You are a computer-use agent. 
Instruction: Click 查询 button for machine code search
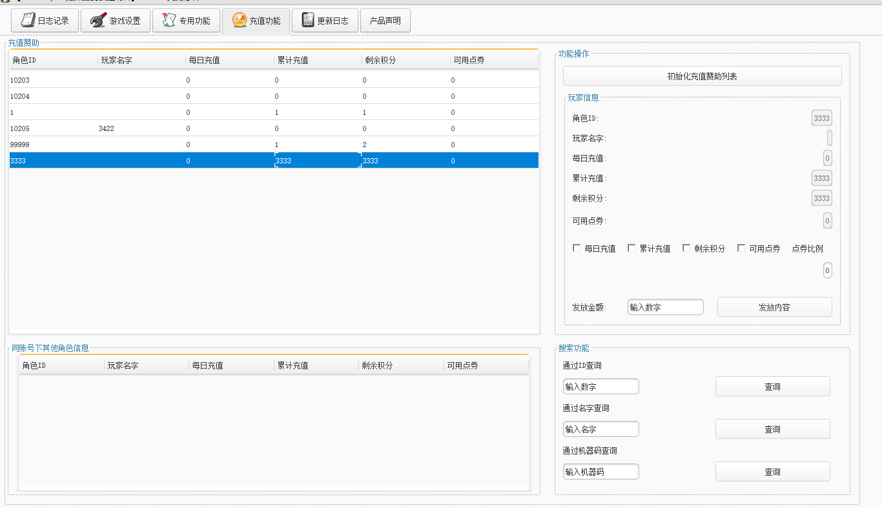773,472
